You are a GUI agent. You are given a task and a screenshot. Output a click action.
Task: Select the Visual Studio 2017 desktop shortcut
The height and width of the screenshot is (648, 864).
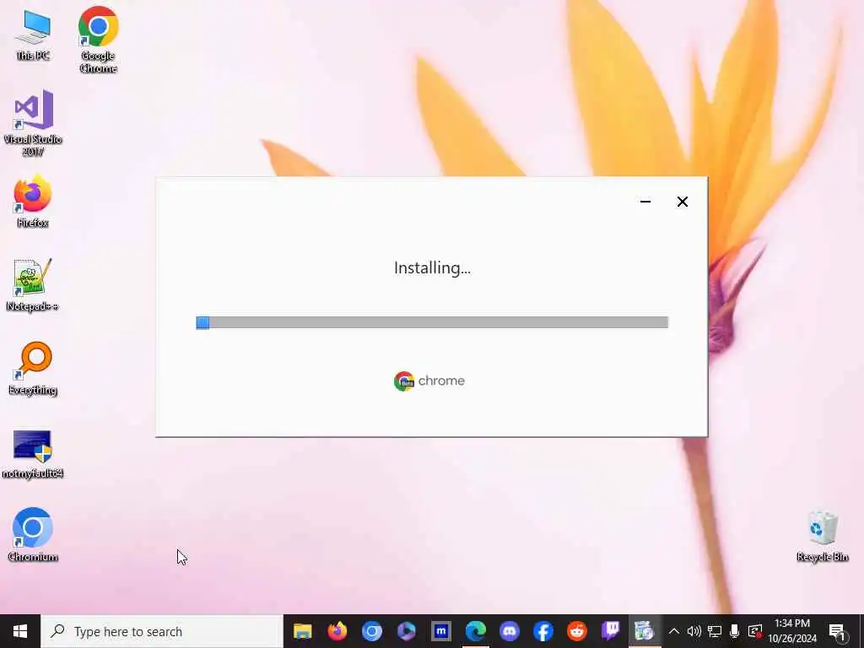coord(33,123)
